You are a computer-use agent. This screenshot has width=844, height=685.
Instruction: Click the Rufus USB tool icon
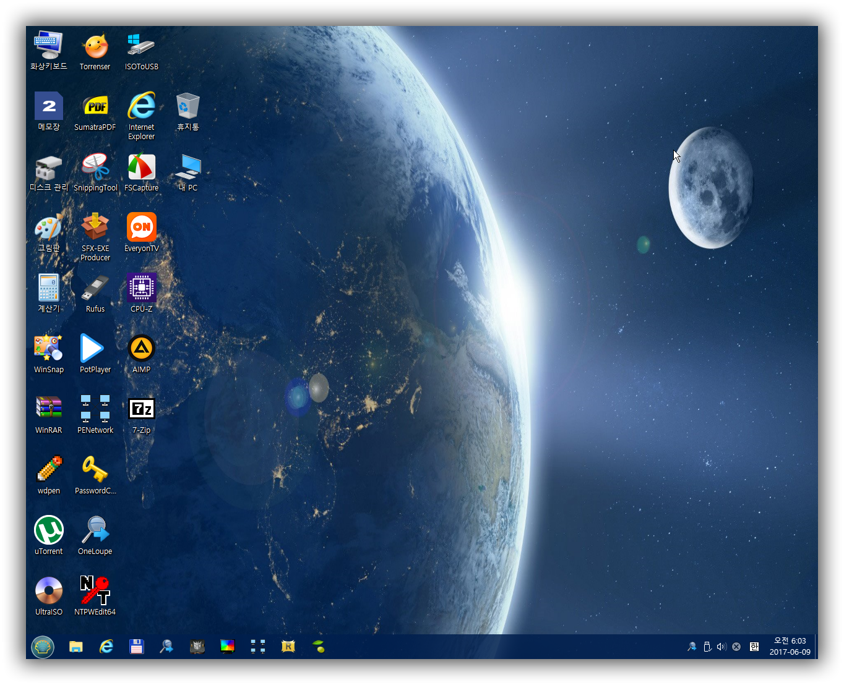(x=95, y=292)
